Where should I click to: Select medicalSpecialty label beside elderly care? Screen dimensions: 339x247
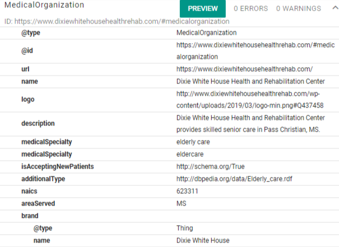tap(47, 142)
